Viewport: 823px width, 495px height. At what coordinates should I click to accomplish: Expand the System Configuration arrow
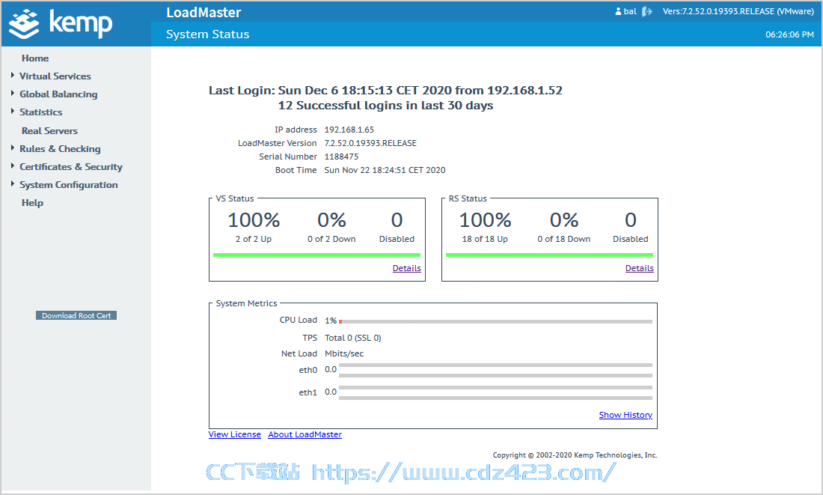(13, 184)
